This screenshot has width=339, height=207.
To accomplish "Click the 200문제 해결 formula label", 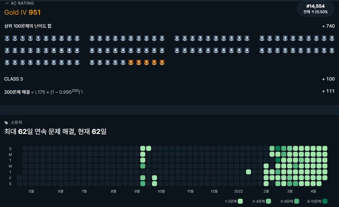I will click(x=43, y=92).
